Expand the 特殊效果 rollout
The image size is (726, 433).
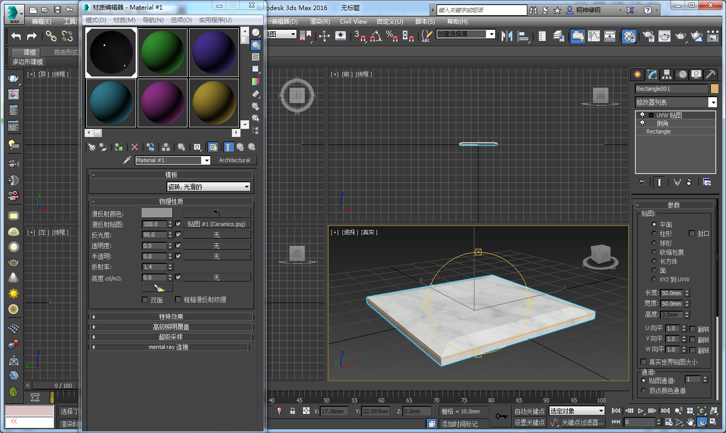point(171,317)
